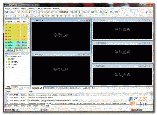Select the H1 timeframe button
Image resolution: width=157 pixels, height=115 pixels.
point(65,16)
